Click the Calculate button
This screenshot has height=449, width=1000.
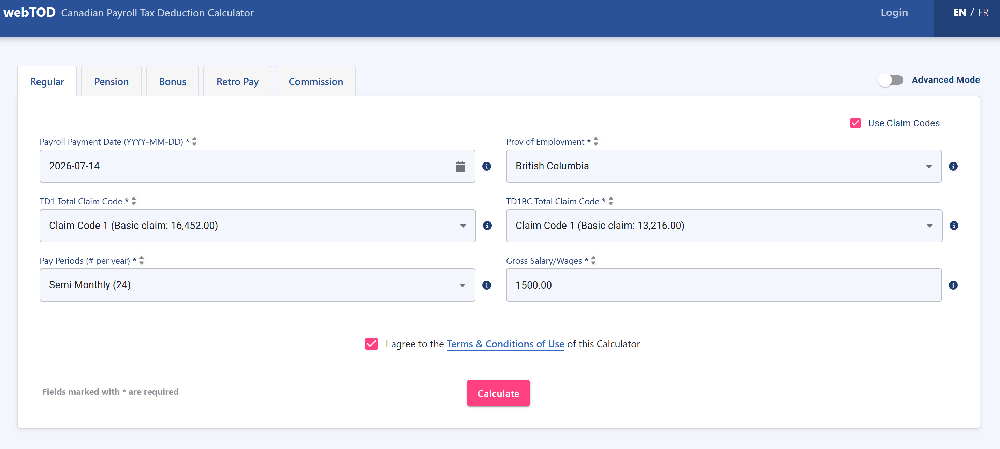pos(498,393)
